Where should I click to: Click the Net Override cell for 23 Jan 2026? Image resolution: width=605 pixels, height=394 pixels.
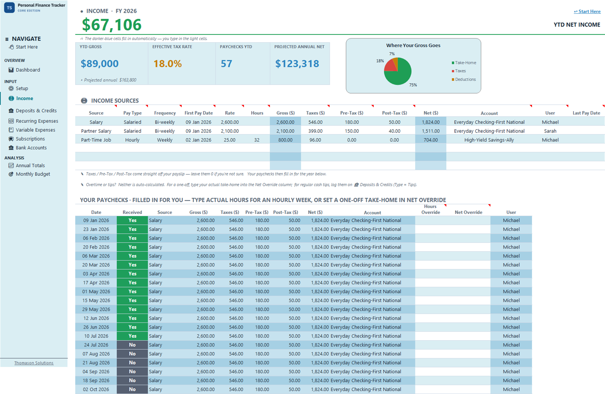(x=468, y=229)
